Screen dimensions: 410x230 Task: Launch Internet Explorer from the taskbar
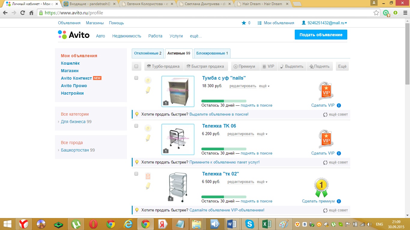(128, 224)
